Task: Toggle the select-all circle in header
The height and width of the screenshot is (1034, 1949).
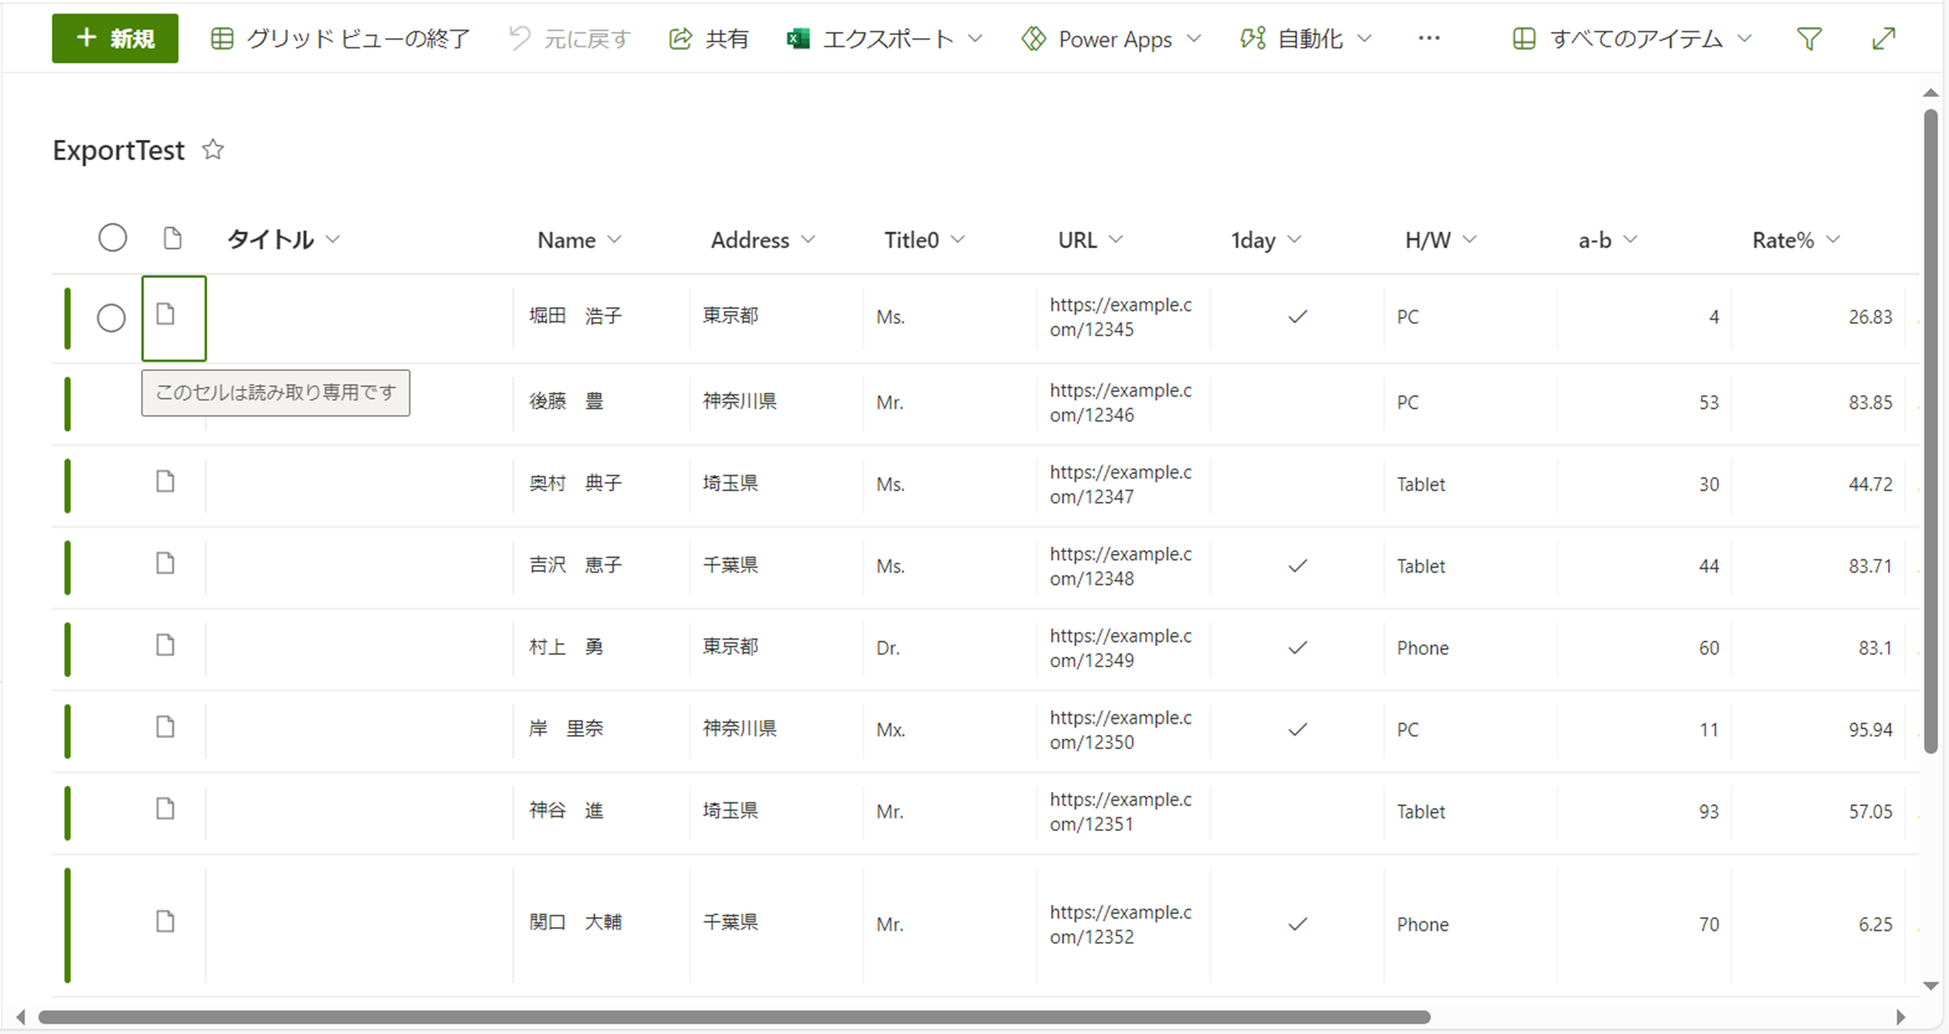Action: [x=113, y=238]
